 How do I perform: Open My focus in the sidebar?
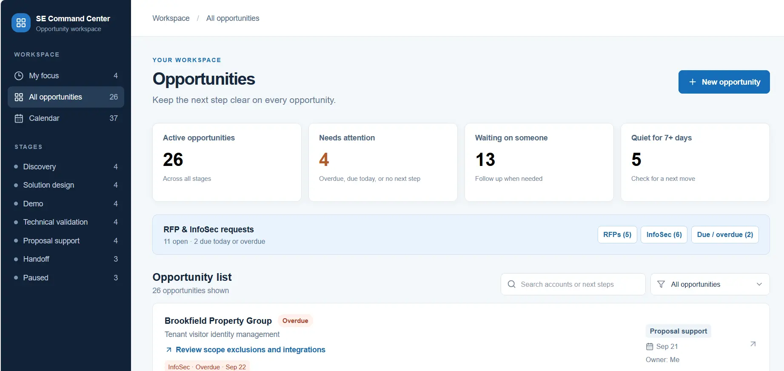click(66, 76)
